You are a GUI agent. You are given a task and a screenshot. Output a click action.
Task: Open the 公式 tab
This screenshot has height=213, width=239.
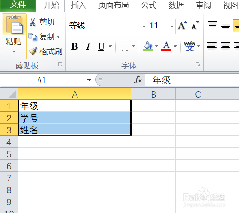click(x=149, y=5)
